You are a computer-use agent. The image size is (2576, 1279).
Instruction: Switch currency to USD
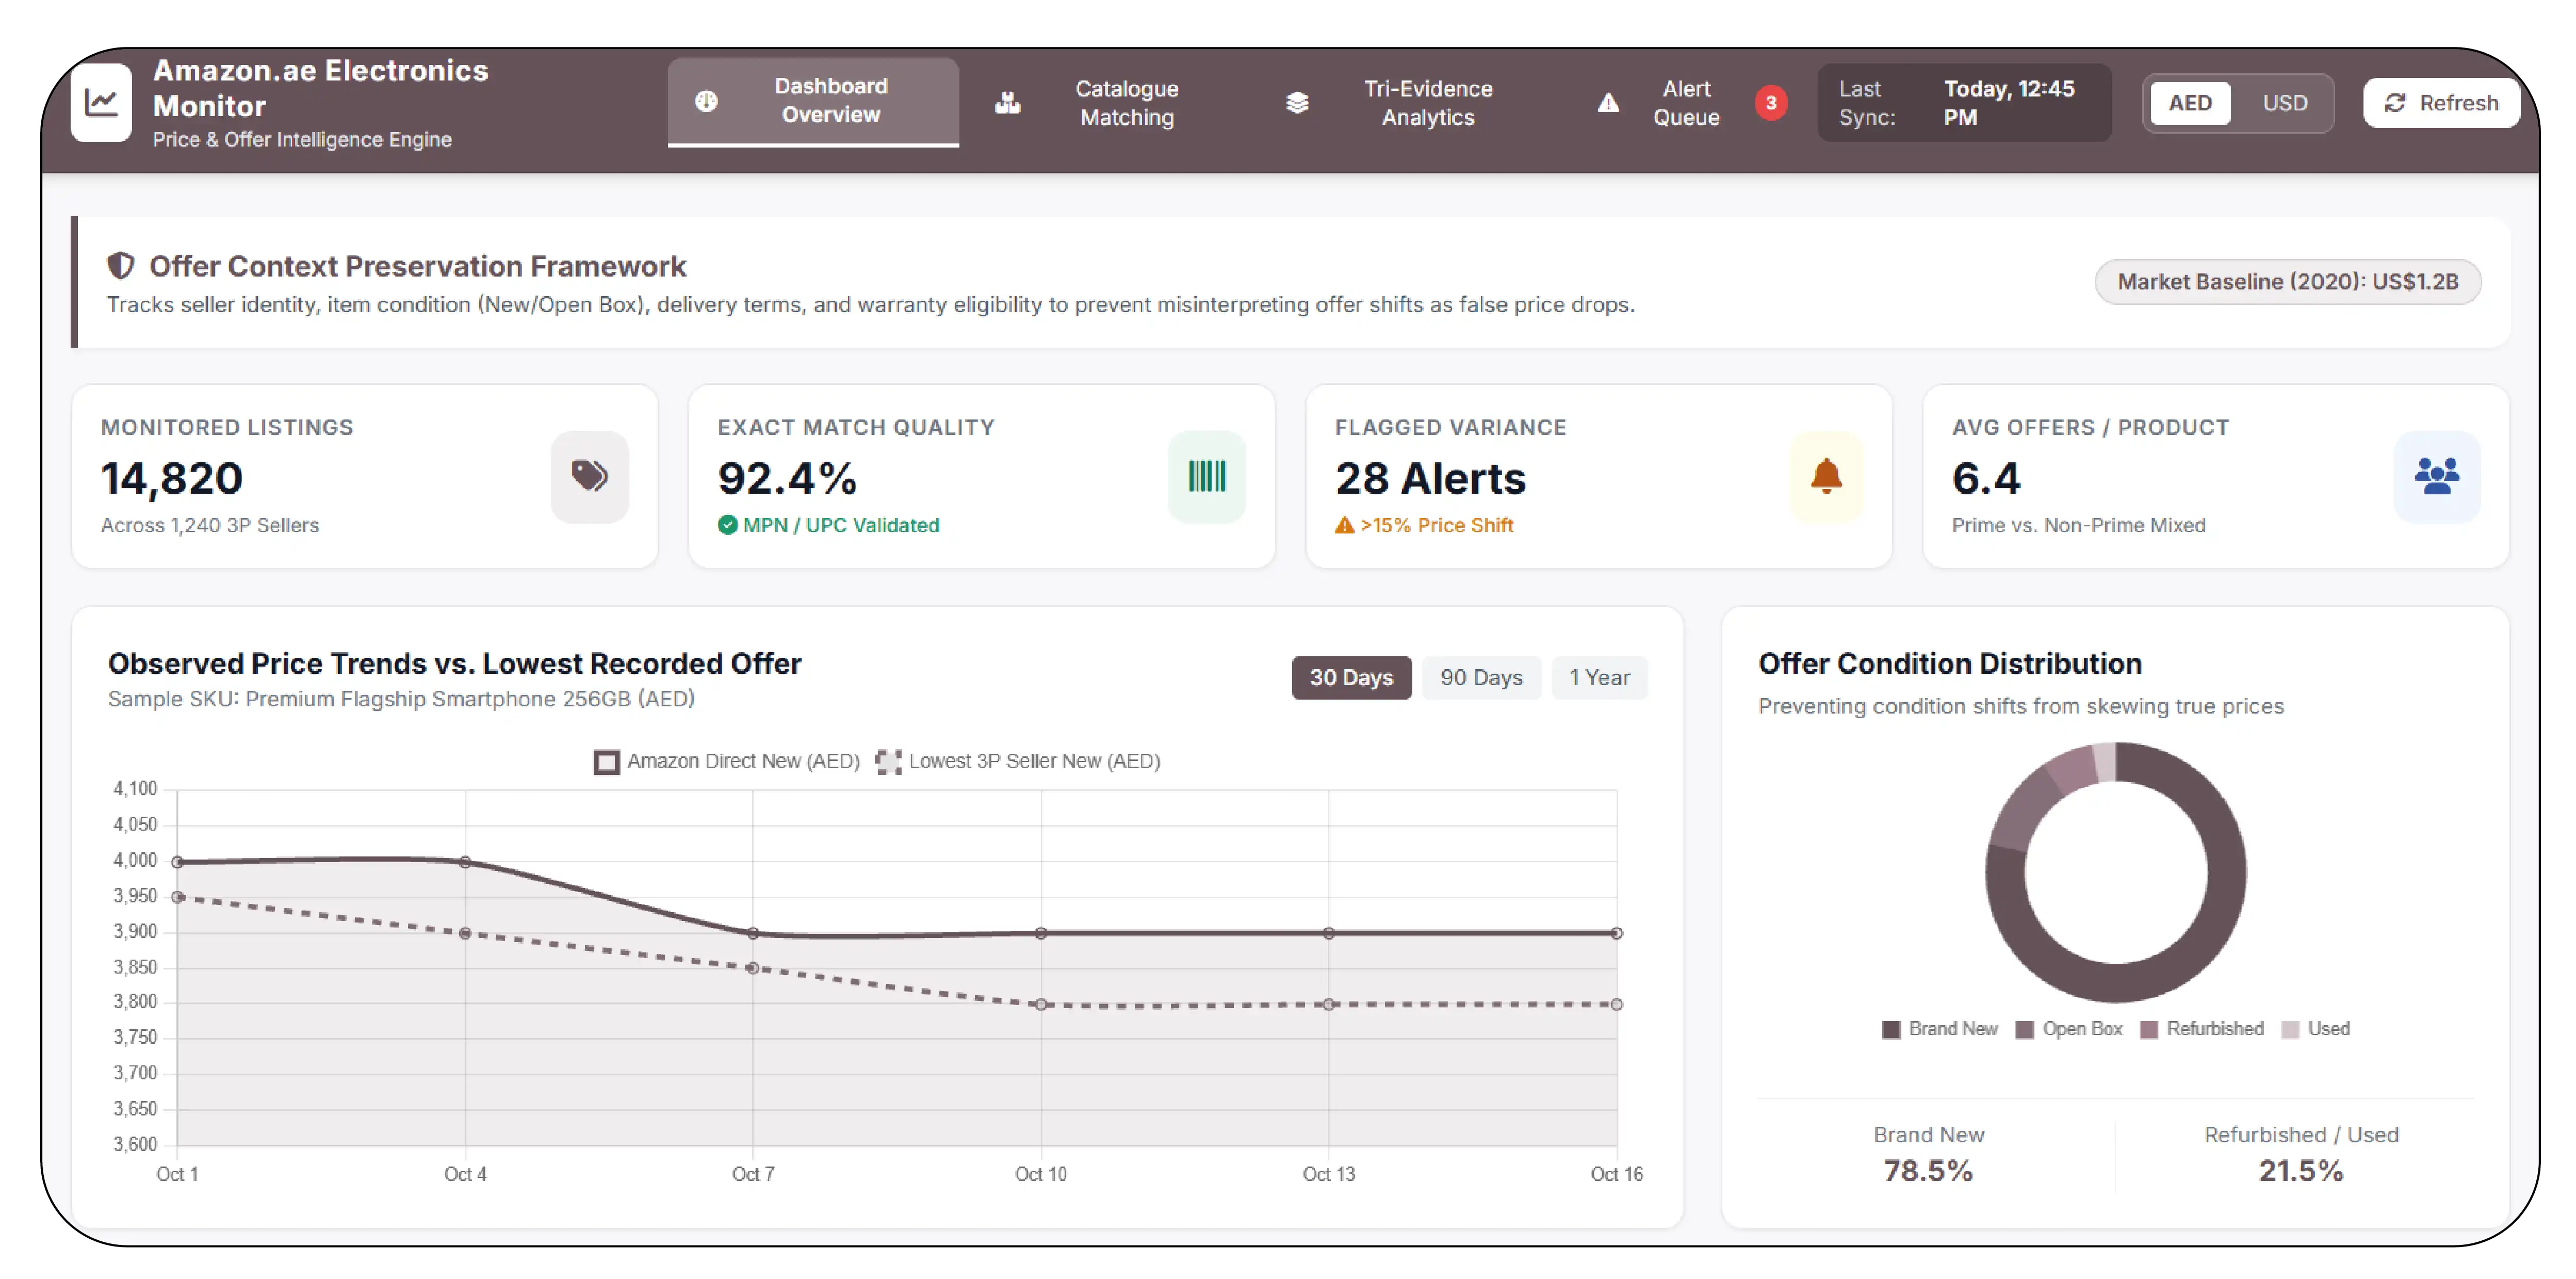[2284, 103]
